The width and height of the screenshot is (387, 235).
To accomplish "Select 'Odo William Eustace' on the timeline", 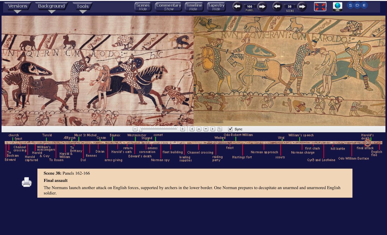I will [354, 158].
